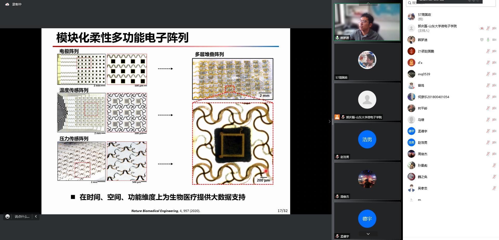Select 何彦乐201800401054 in participant list
Image resolution: width=499 pixels, height=240 pixels.
[x=433, y=97]
